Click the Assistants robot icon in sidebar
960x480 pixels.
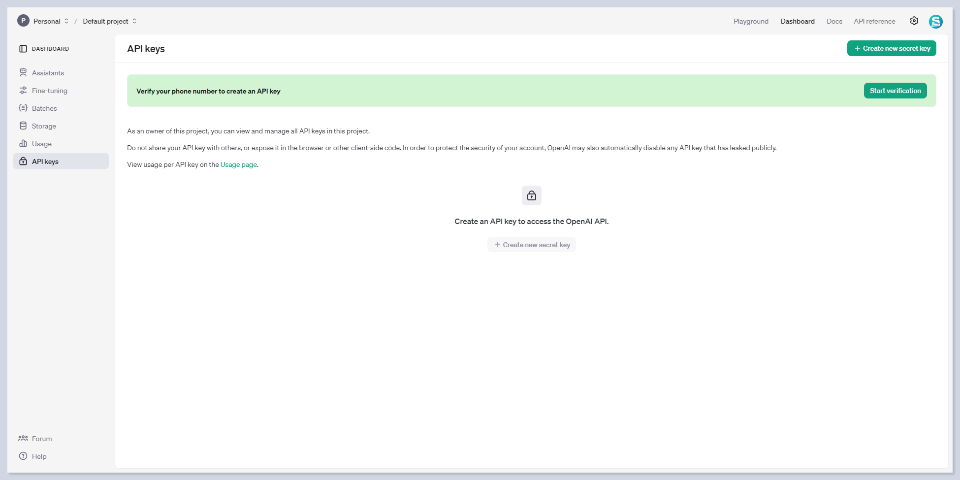pyautogui.click(x=23, y=73)
